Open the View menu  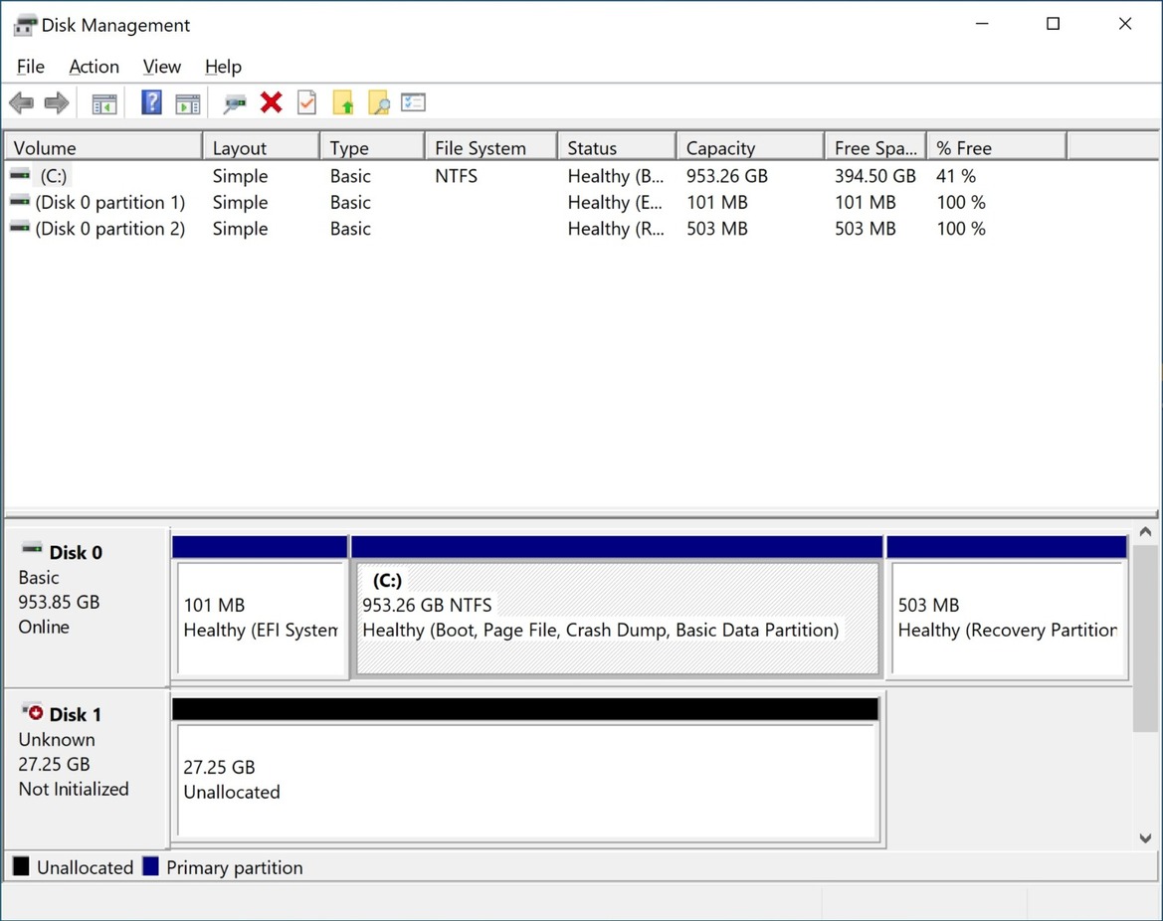[162, 67]
